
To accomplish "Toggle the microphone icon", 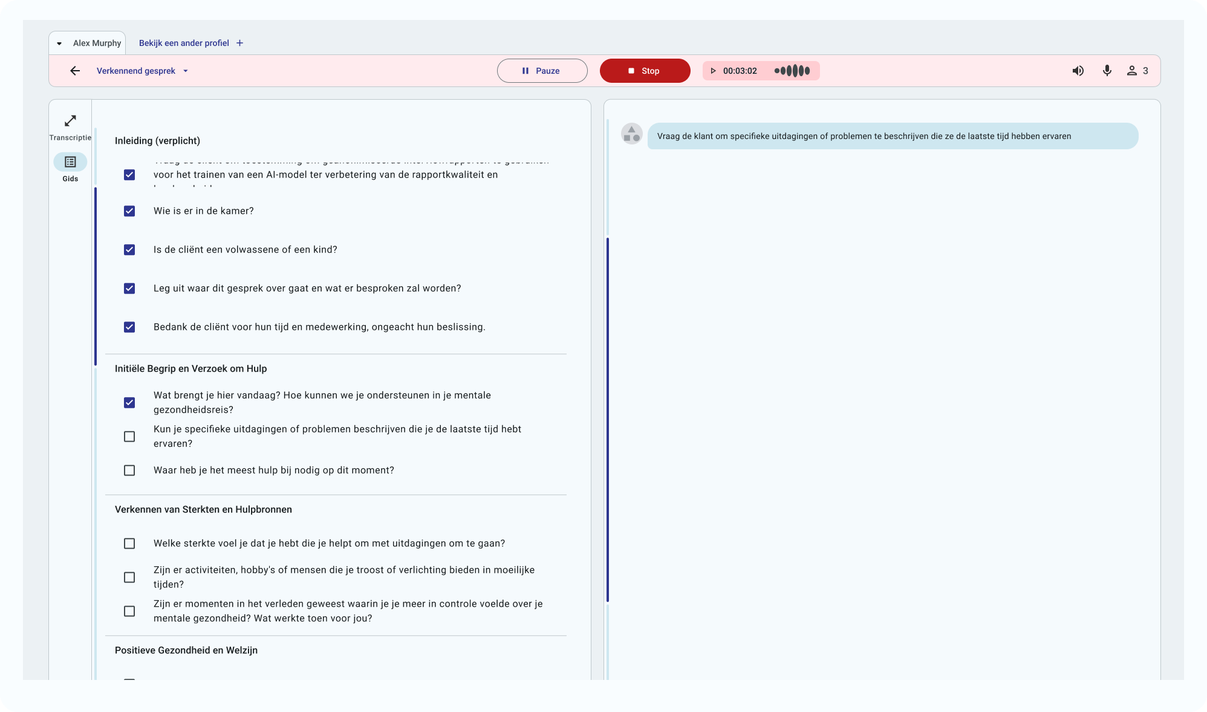I will click(1107, 71).
